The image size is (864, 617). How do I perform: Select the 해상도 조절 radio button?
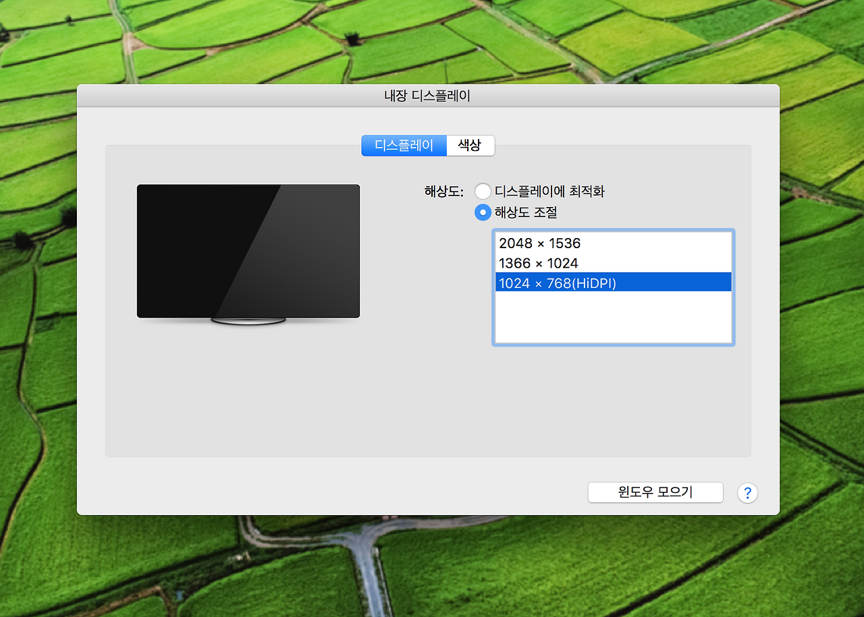point(483,212)
